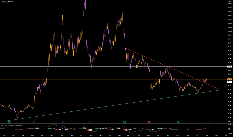The width and height of the screenshot is (233, 137).
Task: Open the green earnings marker above the second Aug label
Action: click(x=178, y=122)
